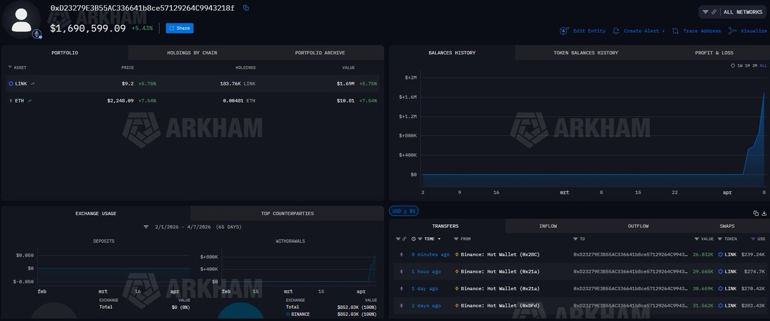Click the Edit Entity icon

pyautogui.click(x=564, y=30)
